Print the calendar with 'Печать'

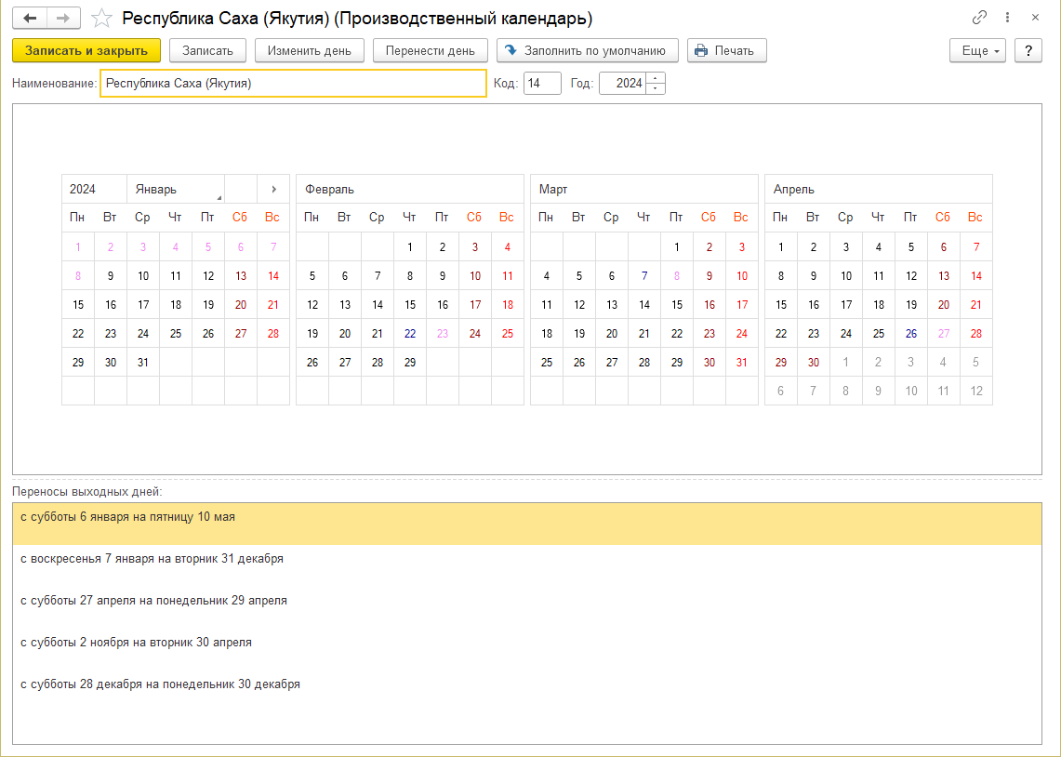click(727, 51)
